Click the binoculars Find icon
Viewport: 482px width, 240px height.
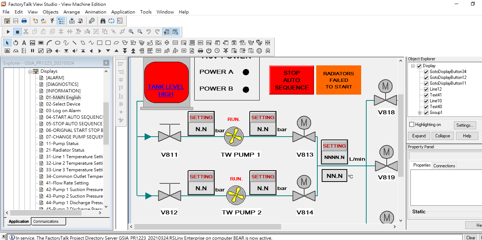(x=103, y=21)
